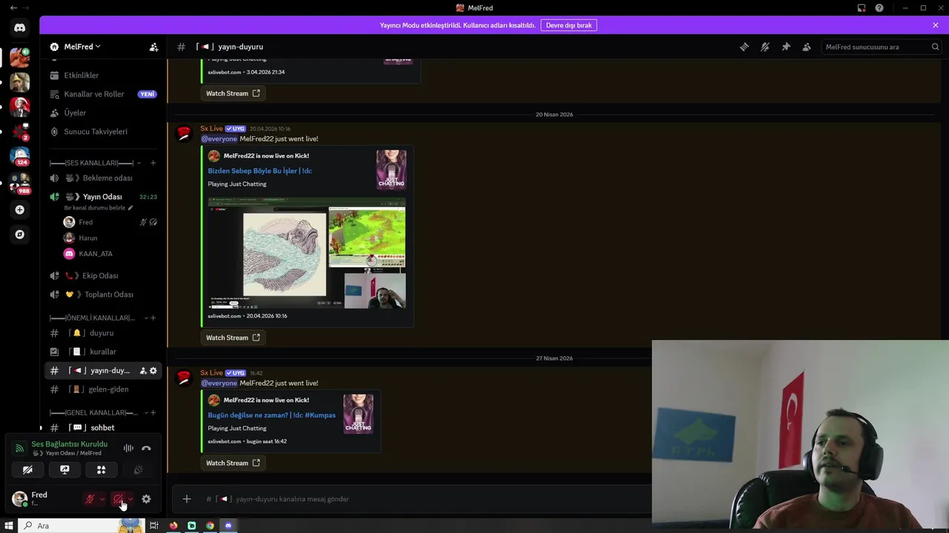Show member list icon in header
This screenshot has width=949, height=533.
pyautogui.click(x=807, y=47)
